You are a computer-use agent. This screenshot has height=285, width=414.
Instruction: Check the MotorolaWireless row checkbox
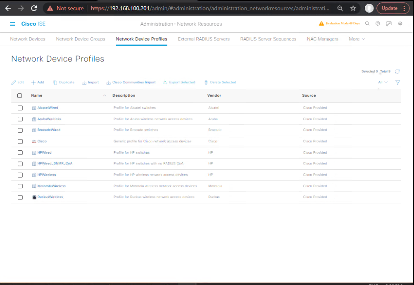(20, 186)
